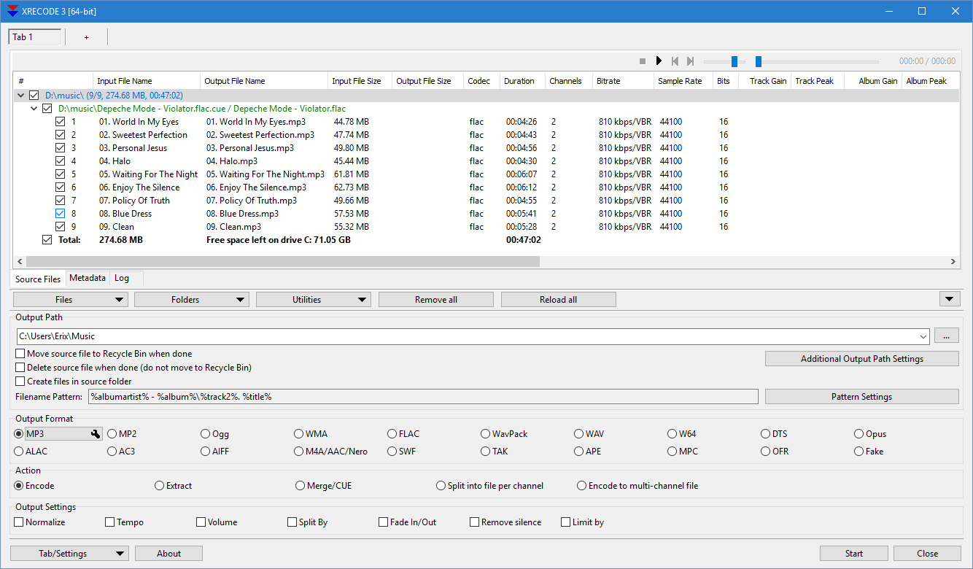Start playback with the play icon
973x569 pixels.
pos(659,61)
